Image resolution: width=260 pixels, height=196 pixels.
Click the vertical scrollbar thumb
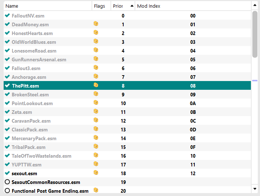click(255, 34)
